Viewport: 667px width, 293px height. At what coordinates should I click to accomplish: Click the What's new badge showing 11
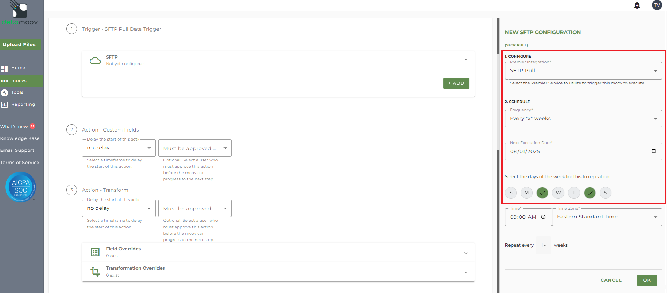pyautogui.click(x=32, y=126)
